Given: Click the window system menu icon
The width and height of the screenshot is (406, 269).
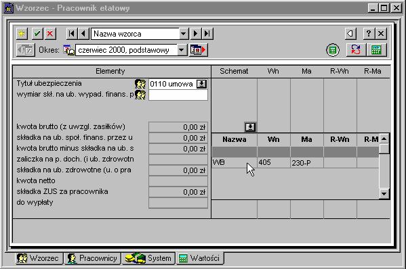Looking at the screenshot, I should (9, 8).
